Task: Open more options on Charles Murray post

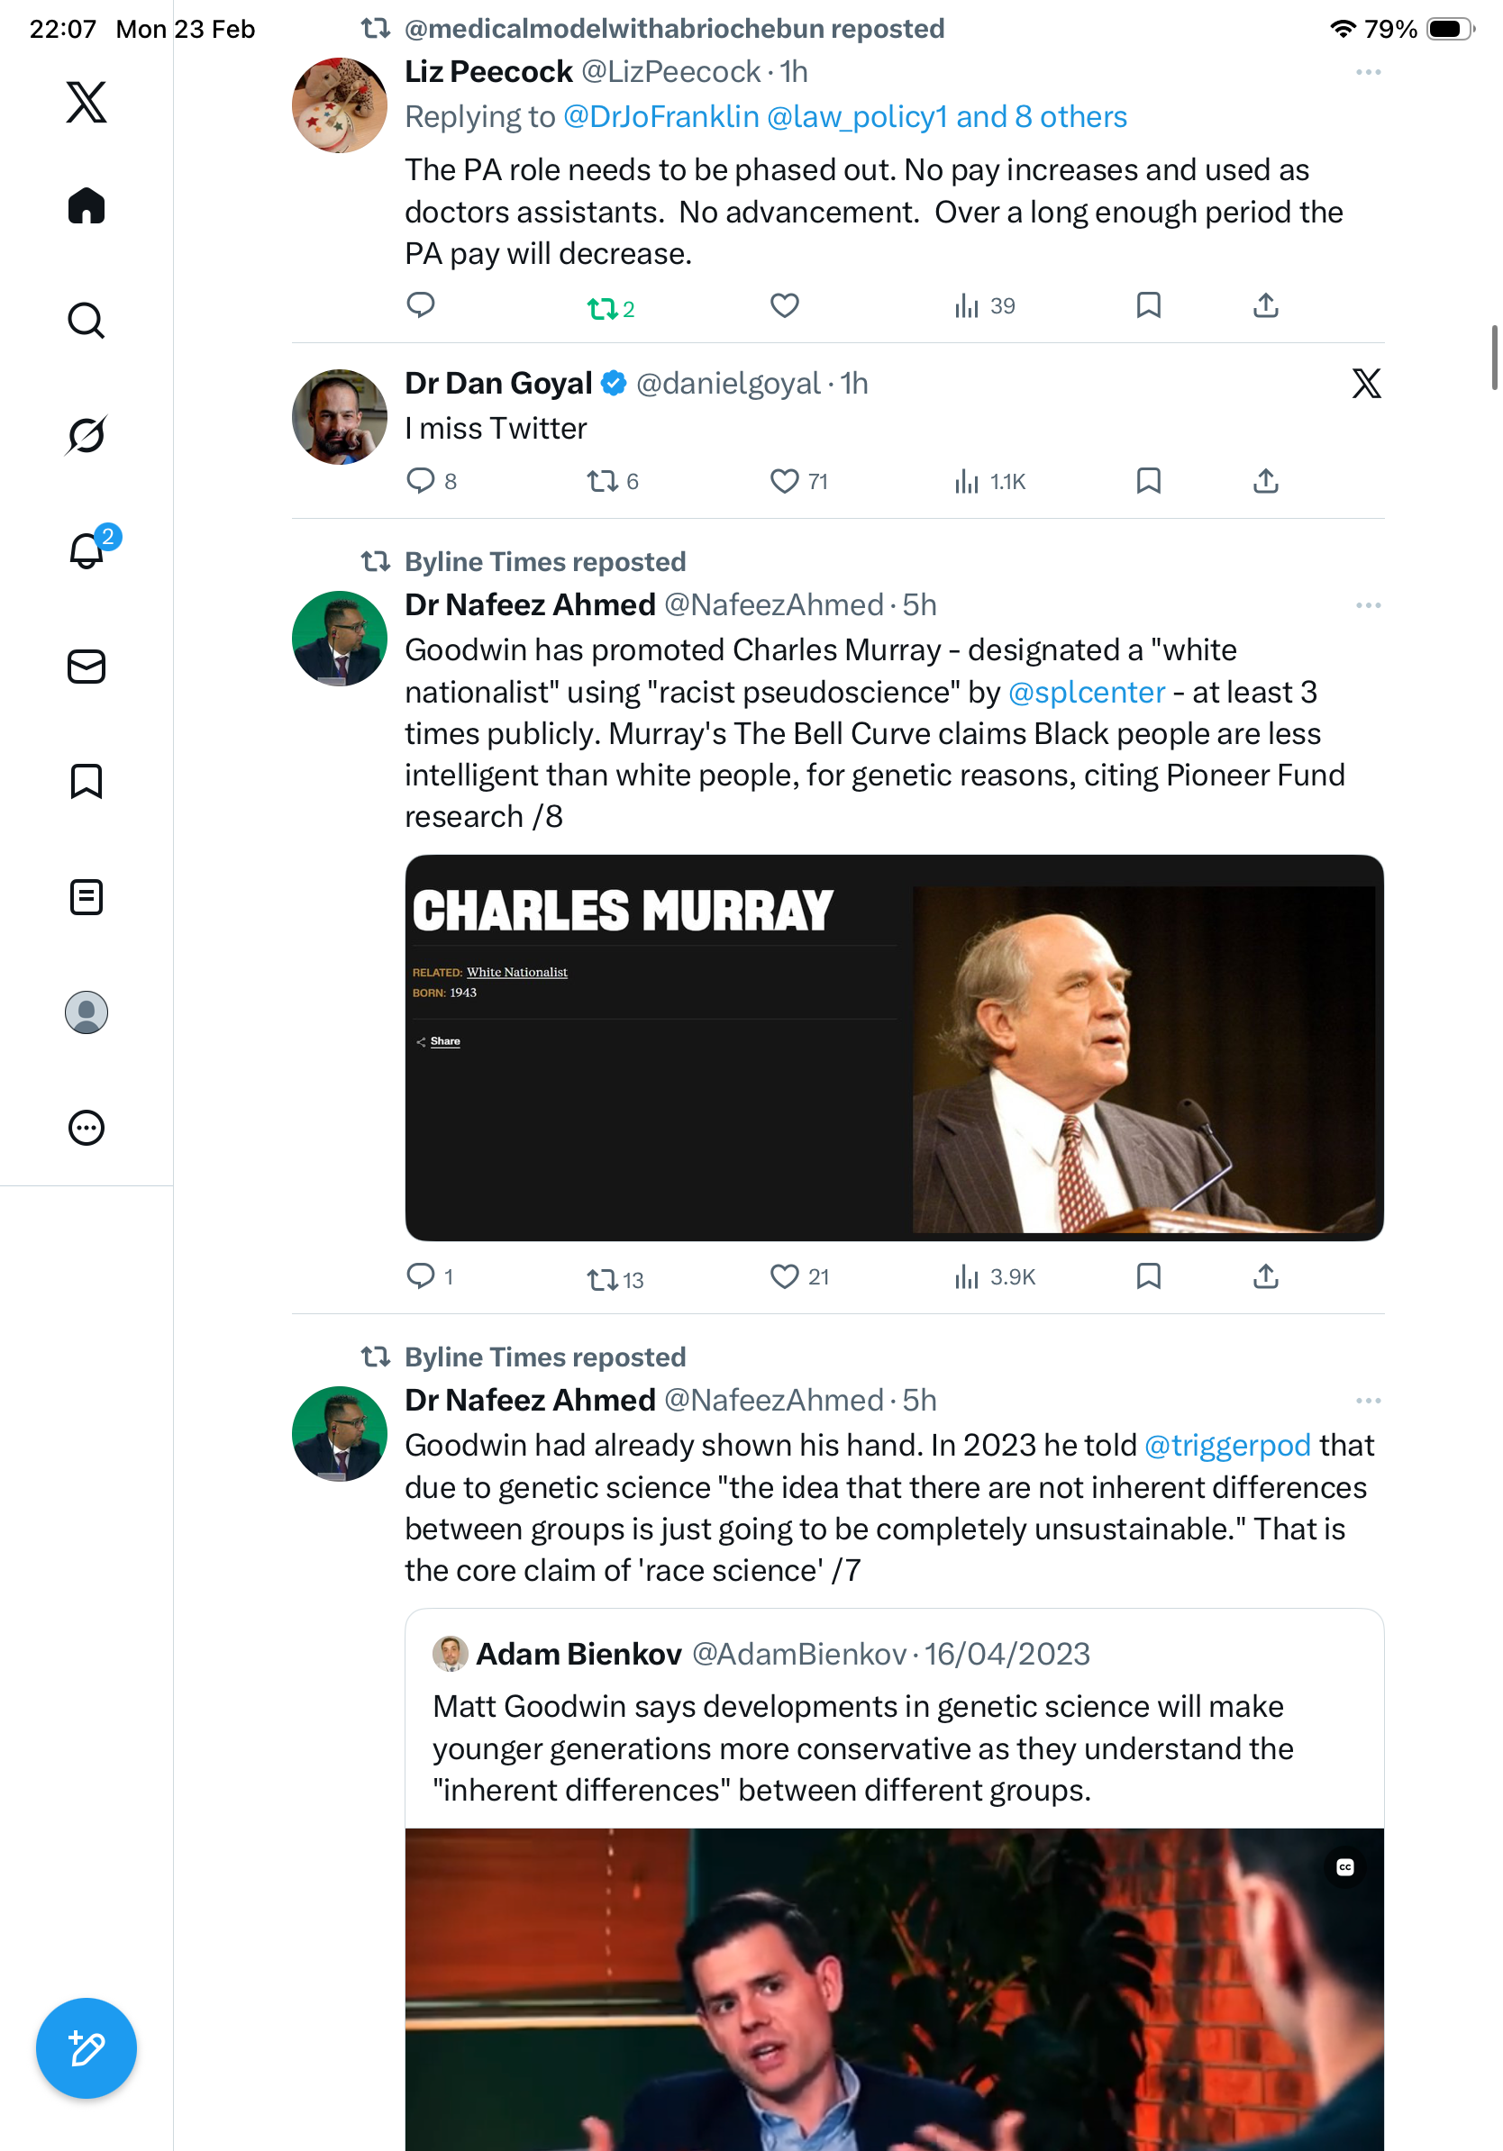Action: point(1367,605)
